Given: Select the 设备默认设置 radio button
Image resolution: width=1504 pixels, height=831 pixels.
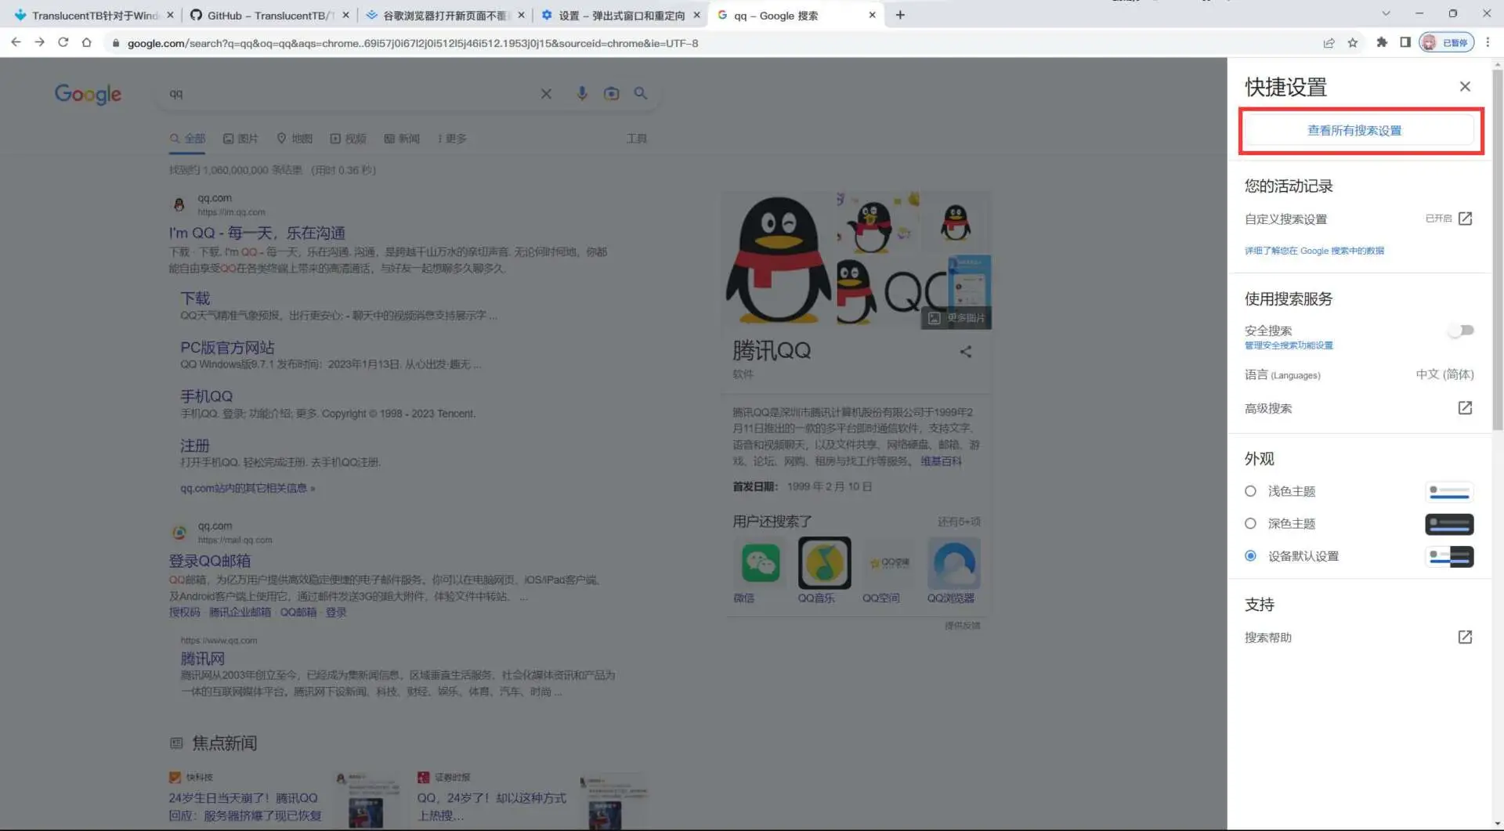Looking at the screenshot, I should (1250, 556).
